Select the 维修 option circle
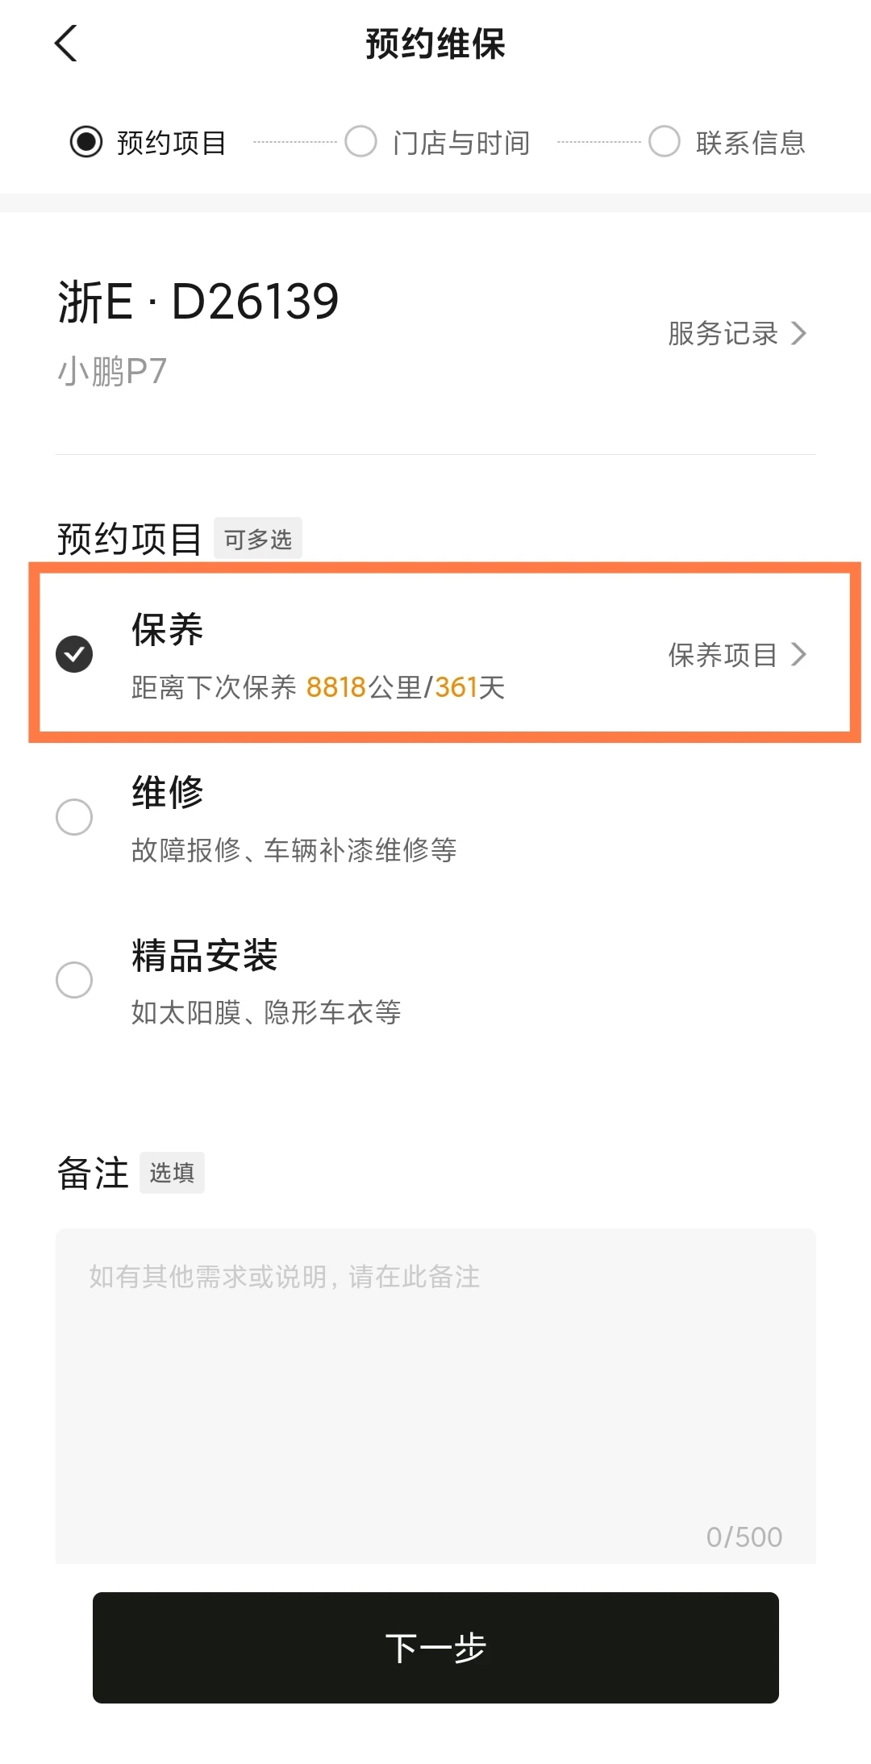The width and height of the screenshot is (871, 1764). pos(74,817)
